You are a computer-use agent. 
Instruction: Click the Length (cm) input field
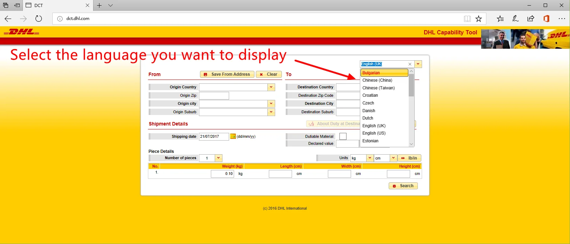[280, 174]
